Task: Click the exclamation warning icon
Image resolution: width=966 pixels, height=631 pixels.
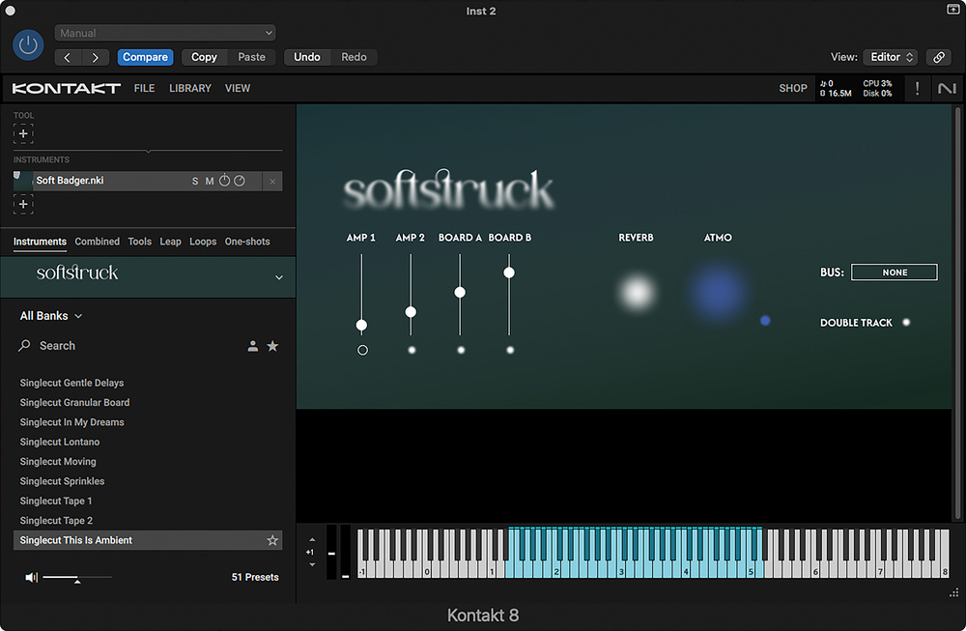Action: [918, 89]
